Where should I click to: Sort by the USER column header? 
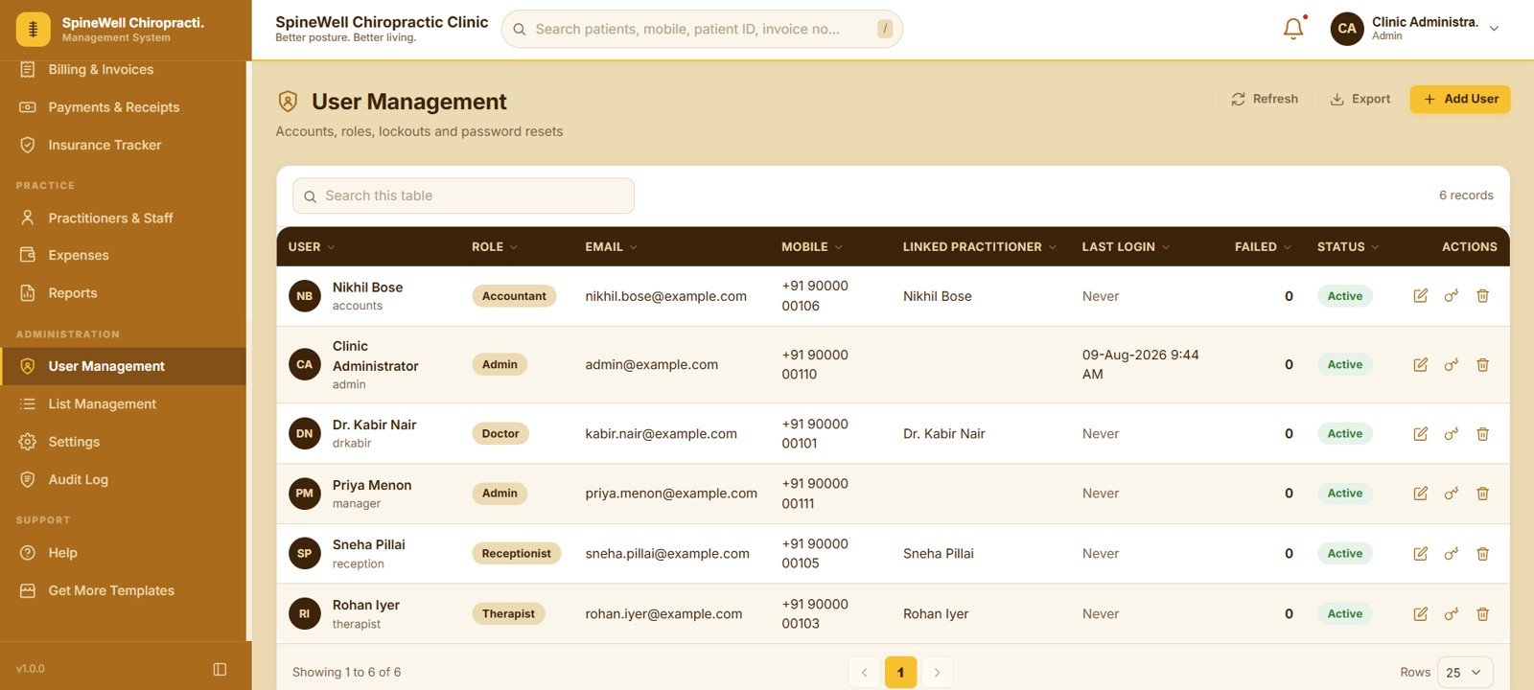[x=312, y=246]
